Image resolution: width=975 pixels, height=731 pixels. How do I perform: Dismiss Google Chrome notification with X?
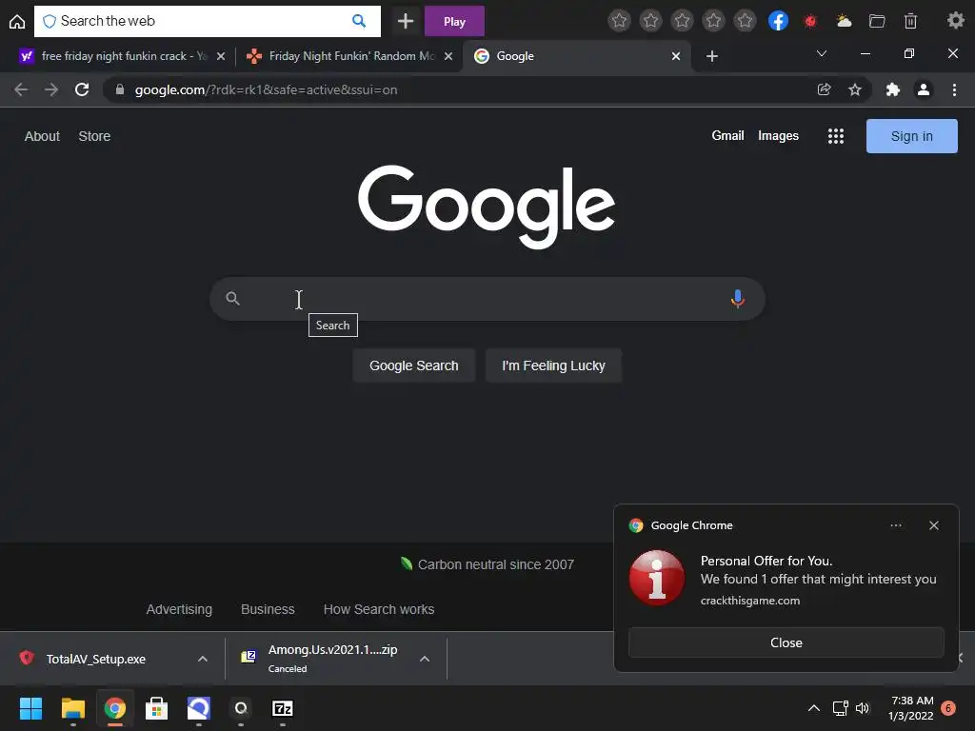pos(933,525)
